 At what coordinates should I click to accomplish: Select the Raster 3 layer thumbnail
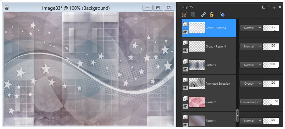[x=197, y=65]
